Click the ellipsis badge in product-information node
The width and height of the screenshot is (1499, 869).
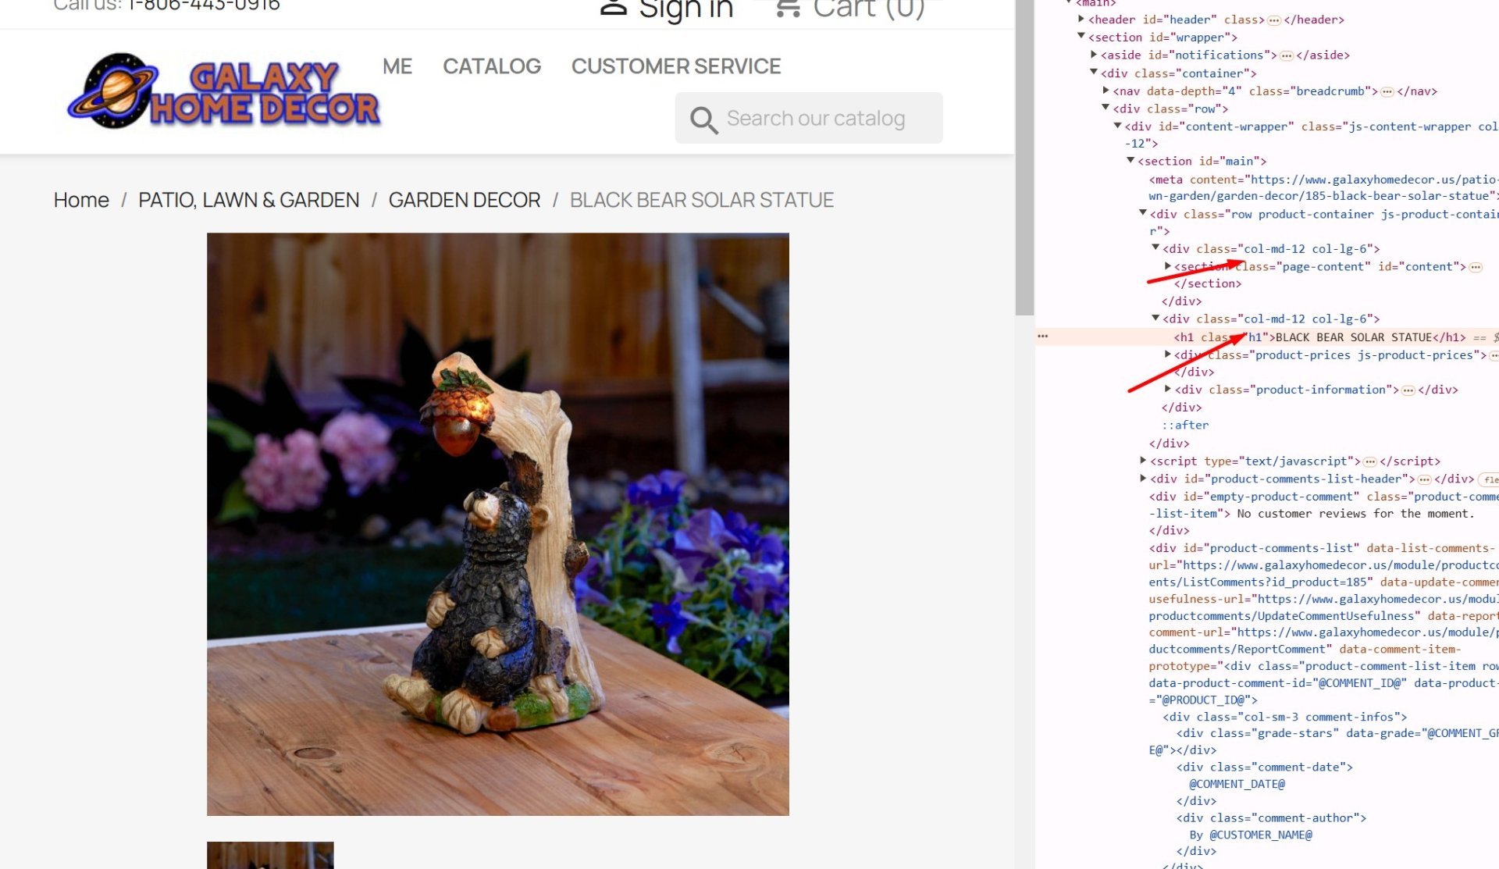point(1408,390)
